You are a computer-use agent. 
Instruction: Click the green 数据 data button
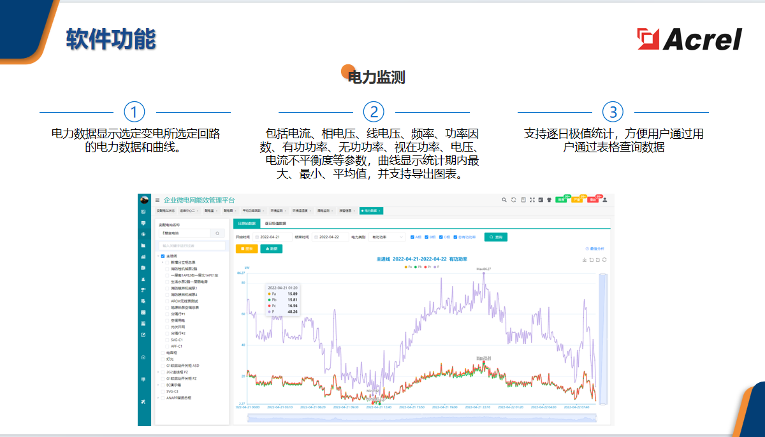pyautogui.click(x=272, y=248)
